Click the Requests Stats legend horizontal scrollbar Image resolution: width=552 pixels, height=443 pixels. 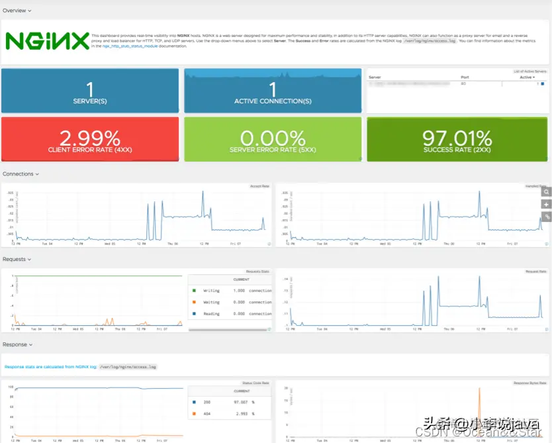click(x=228, y=330)
